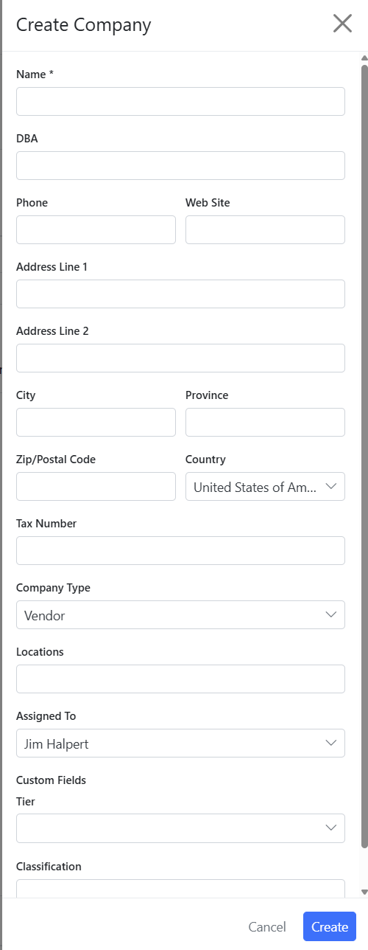Focus the City input field
This screenshot has width=368, height=950.
tap(96, 422)
